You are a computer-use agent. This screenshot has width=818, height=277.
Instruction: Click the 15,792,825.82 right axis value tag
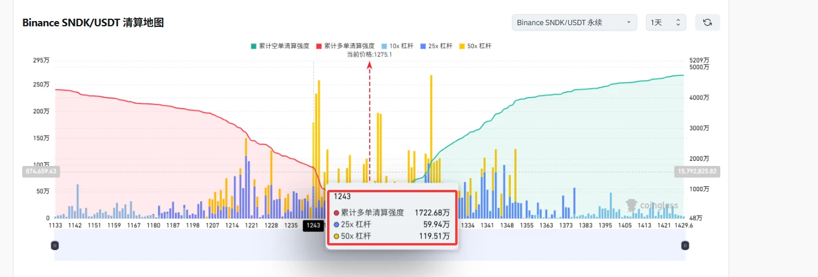coord(697,171)
